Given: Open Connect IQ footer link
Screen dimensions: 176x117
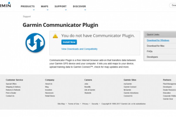Looking at the screenshot, I should click(128, 96).
